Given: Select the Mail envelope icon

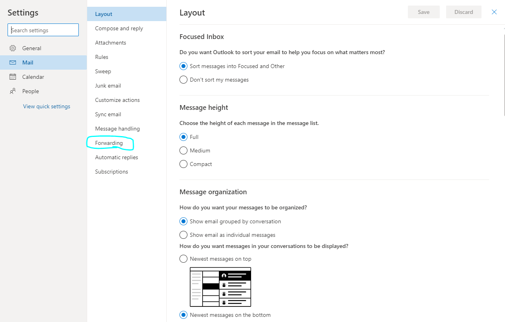Looking at the screenshot, I should [12, 62].
